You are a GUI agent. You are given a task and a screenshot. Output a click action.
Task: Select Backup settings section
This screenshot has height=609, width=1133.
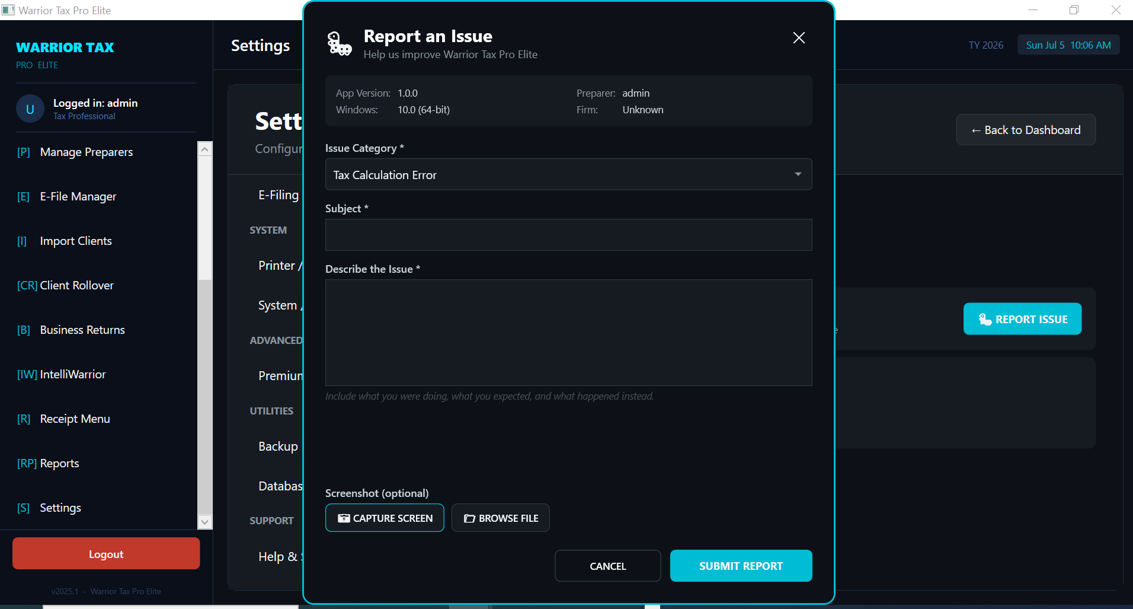(x=278, y=447)
